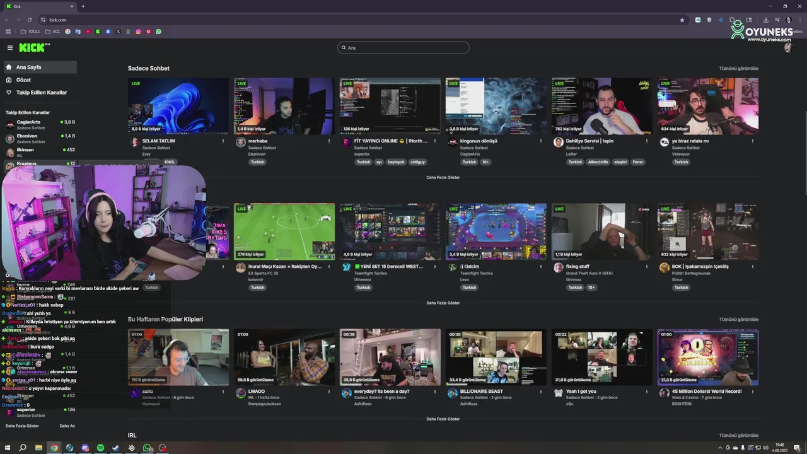Open the Kick bookmark in bookmarks bar
This screenshot has height=454, width=807.
(x=98, y=32)
